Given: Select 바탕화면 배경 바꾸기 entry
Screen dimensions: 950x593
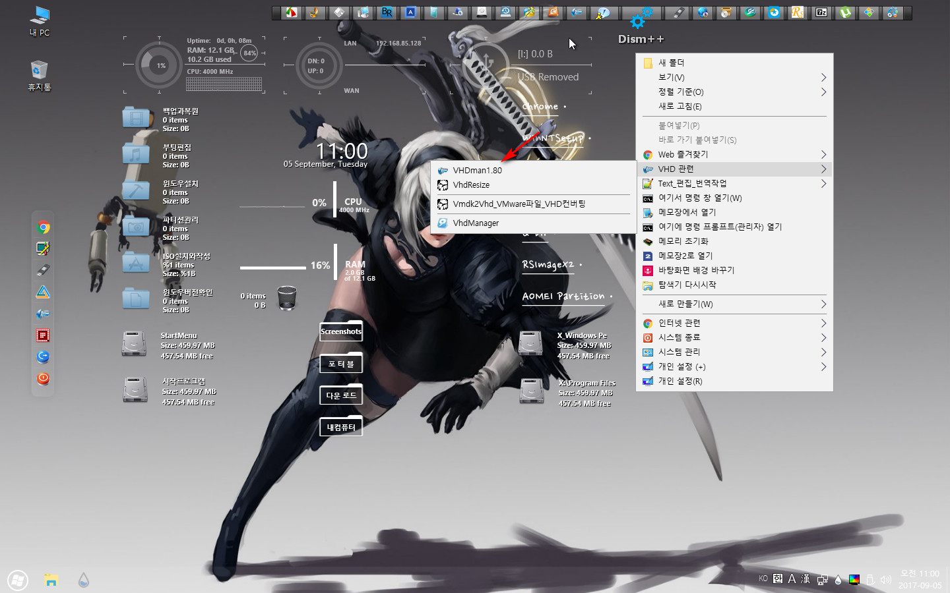Looking at the screenshot, I should coord(734,270).
